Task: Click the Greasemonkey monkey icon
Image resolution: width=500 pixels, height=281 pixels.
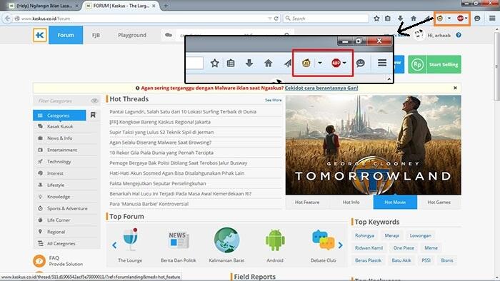Action: (440, 19)
